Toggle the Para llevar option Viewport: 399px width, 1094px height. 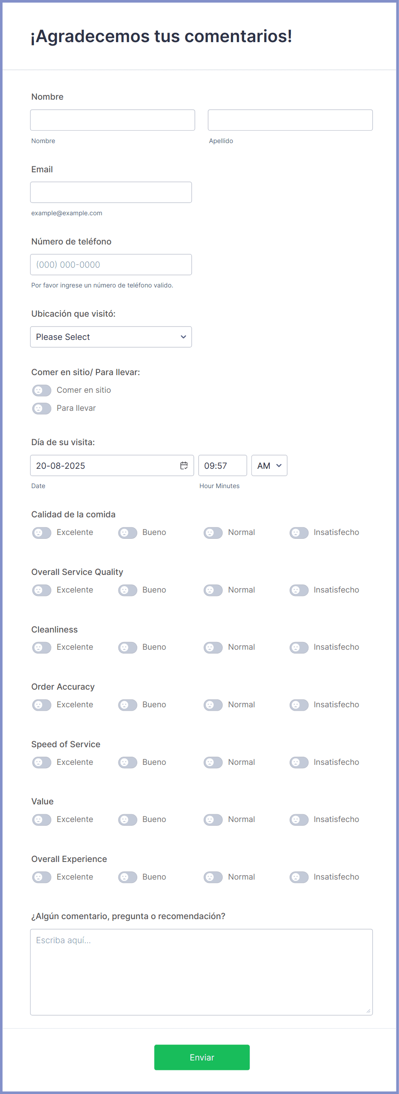(42, 409)
